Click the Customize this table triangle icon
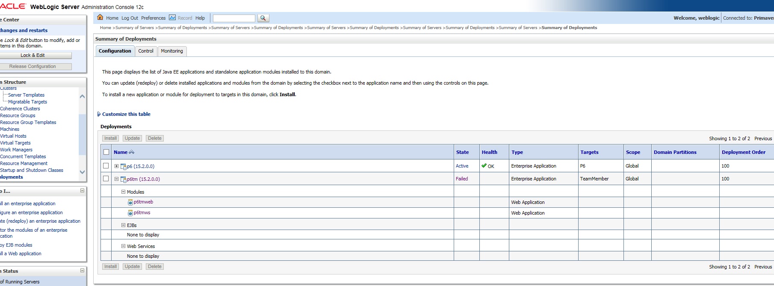Viewport: 774px width, 286px height. click(99, 114)
